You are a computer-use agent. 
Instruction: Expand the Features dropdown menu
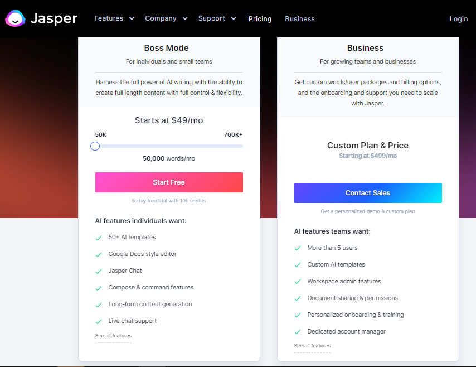[114, 18]
